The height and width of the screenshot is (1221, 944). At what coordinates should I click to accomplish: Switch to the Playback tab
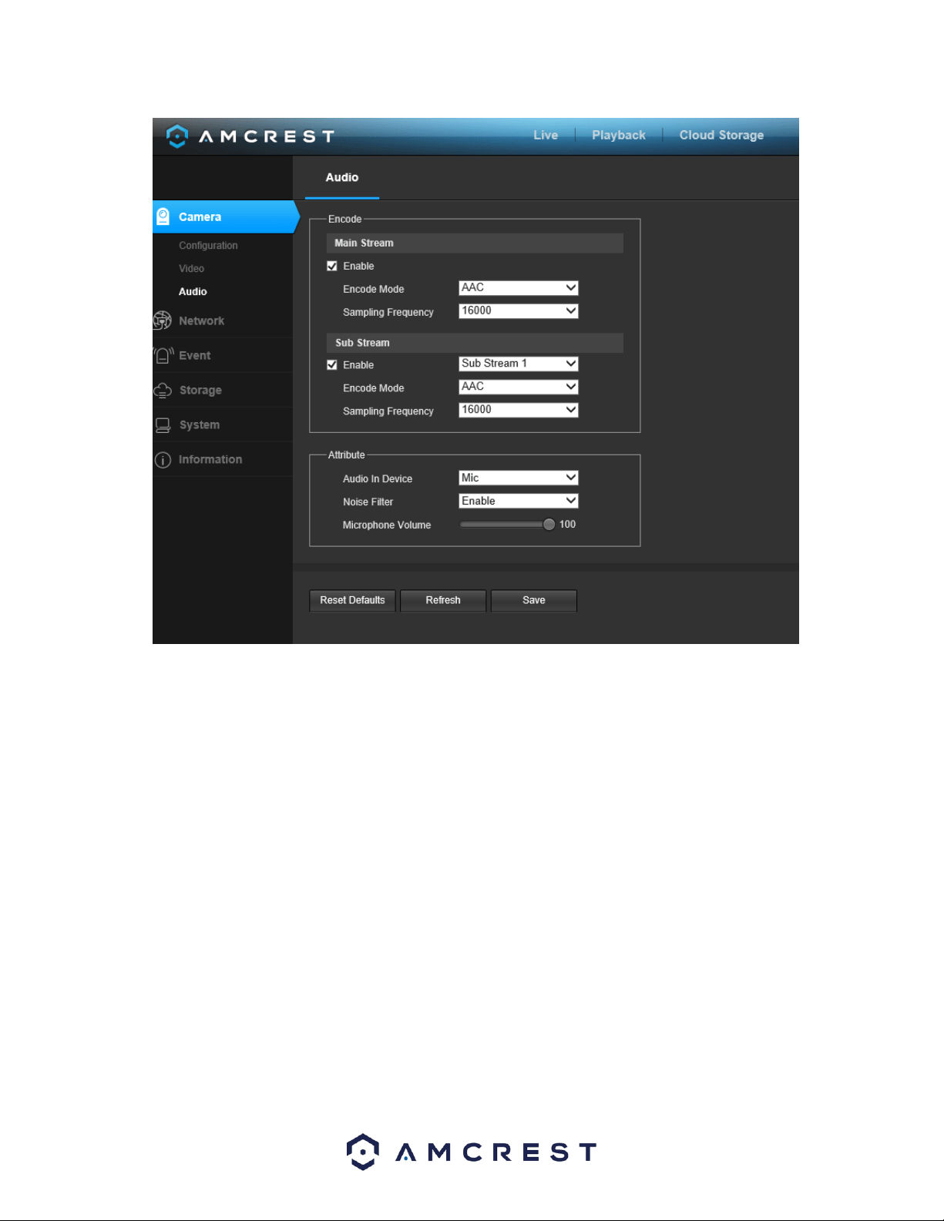point(619,135)
